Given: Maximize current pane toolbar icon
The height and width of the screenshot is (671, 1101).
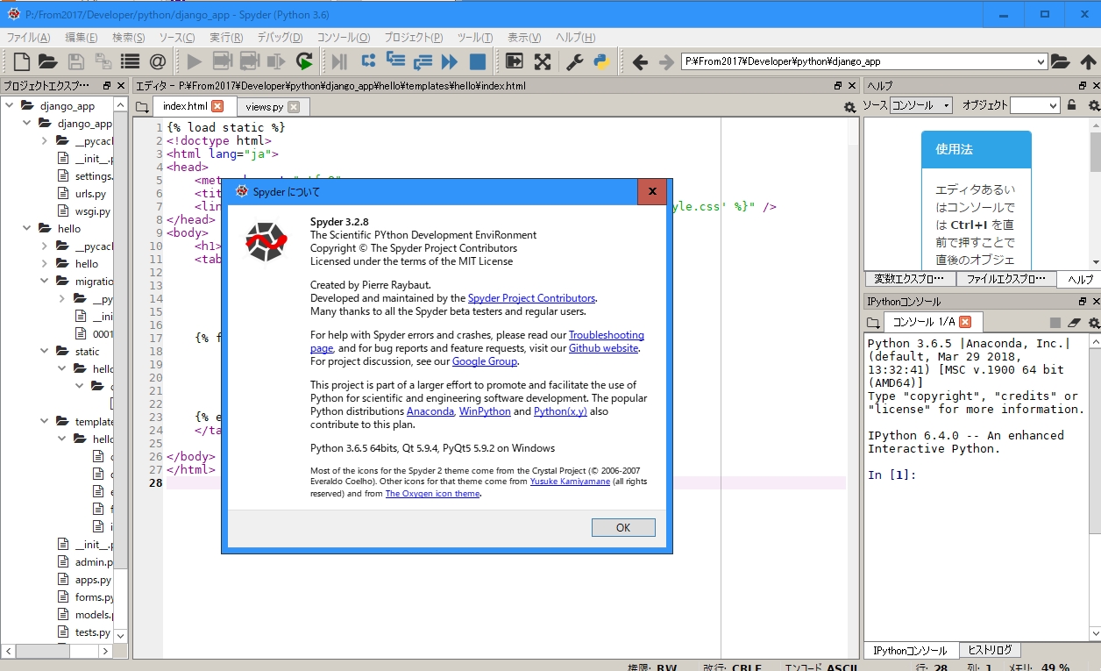Looking at the screenshot, I should (x=515, y=61).
